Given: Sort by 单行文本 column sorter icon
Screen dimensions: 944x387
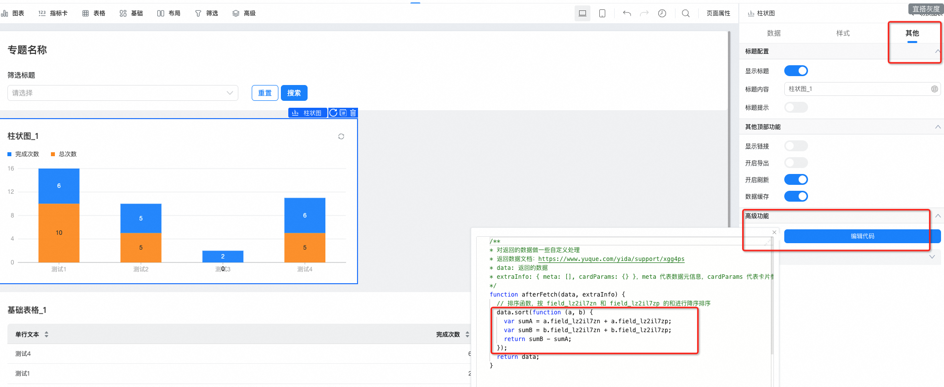Looking at the screenshot, I should click(46, 334).
